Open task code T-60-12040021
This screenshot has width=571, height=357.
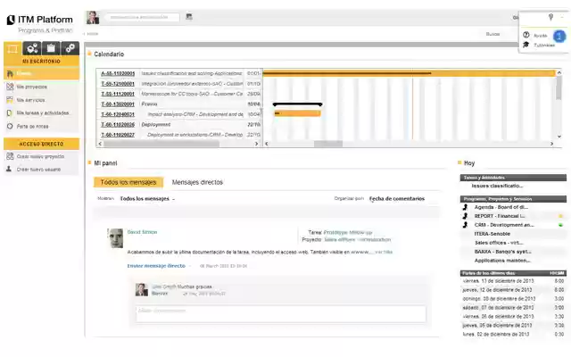(118, 114)
